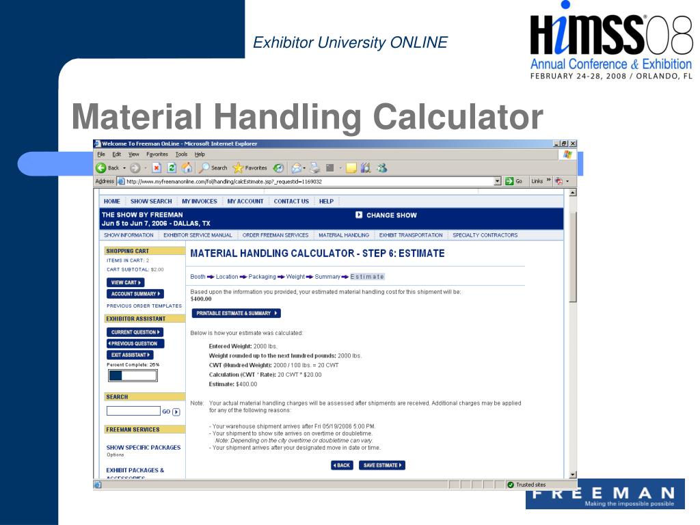
Task: Click the search GO arrow icon
Action: [x=176, y=412]
